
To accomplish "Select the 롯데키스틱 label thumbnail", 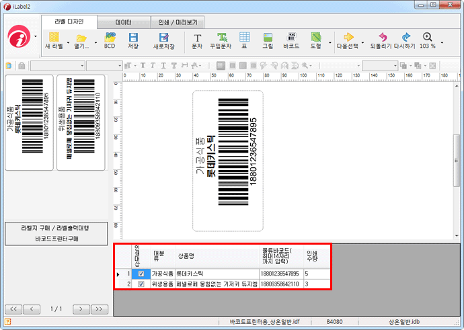I will (x=29, y=123).
